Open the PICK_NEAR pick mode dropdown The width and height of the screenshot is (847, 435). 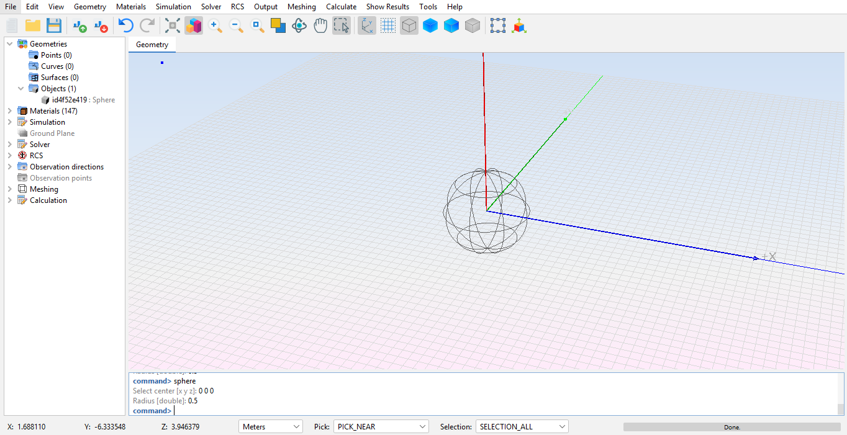click(x=381, y=427)
